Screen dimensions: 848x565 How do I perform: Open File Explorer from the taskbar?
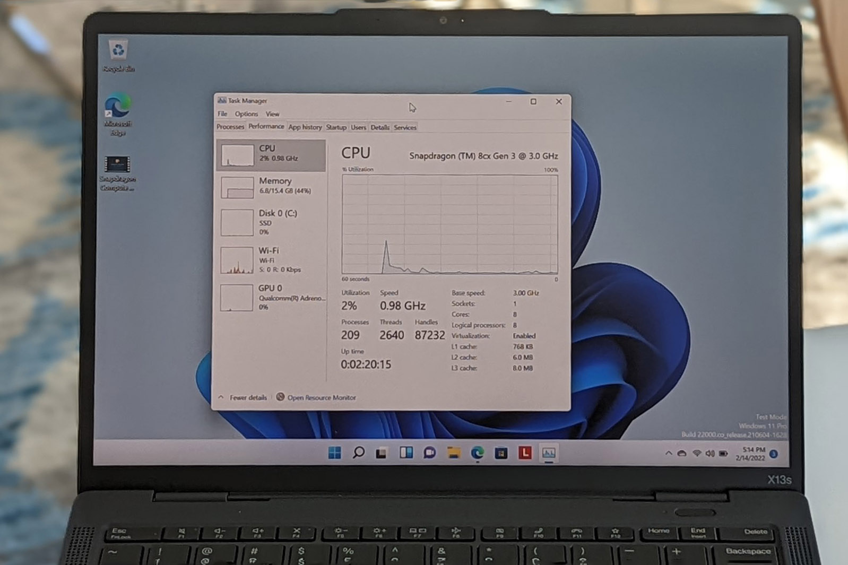453,453
